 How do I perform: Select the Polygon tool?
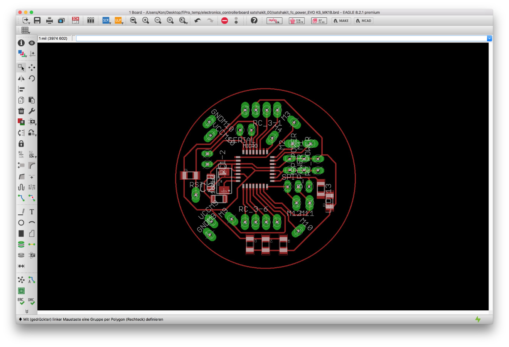[32, 233]
